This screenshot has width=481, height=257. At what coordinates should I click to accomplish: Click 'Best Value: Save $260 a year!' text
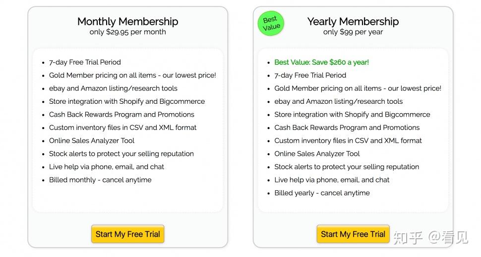(321, 62)
